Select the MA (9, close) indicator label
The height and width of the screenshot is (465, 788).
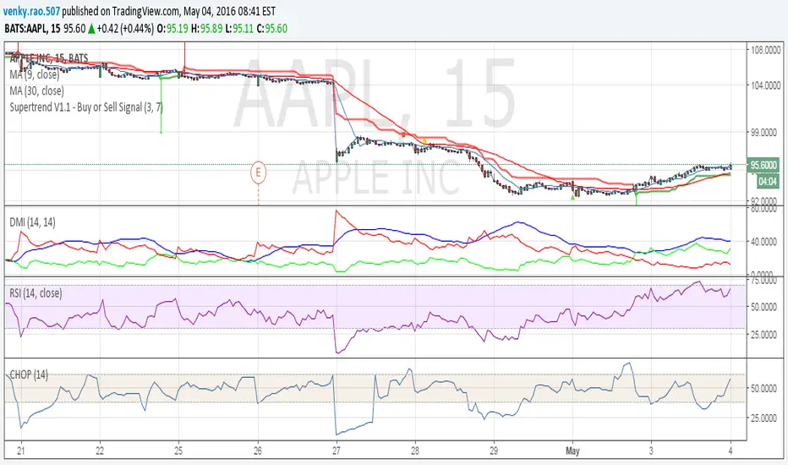34,74
